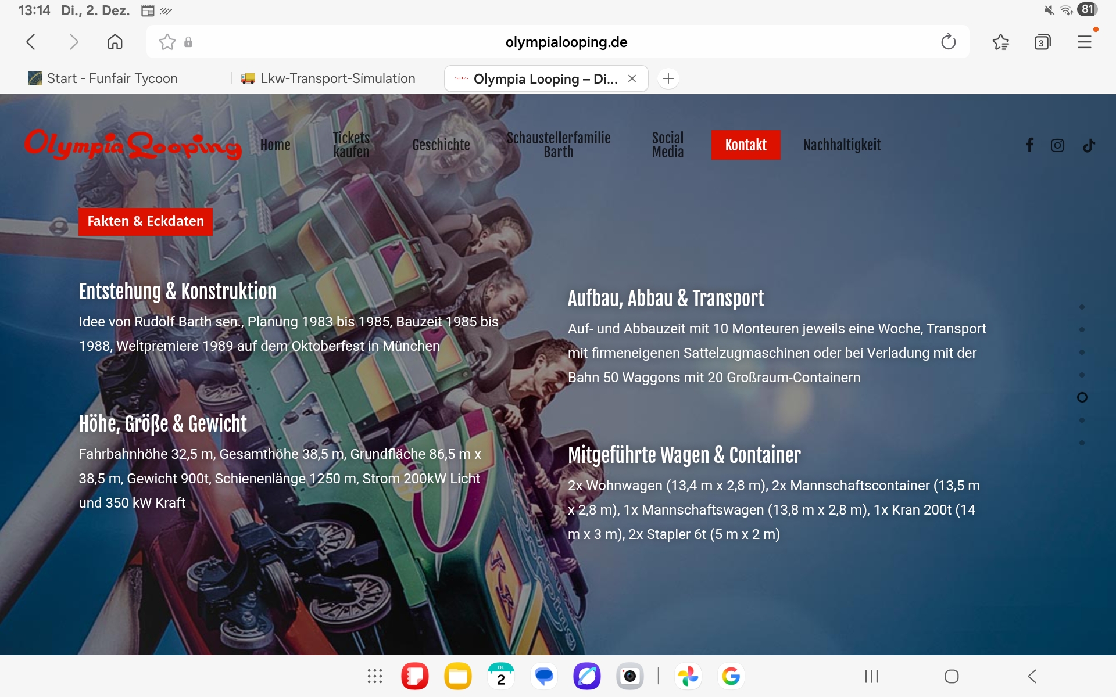Select the first page section dot
1116x697 pixels.
pyautogui.click(x=1082, y=307)
